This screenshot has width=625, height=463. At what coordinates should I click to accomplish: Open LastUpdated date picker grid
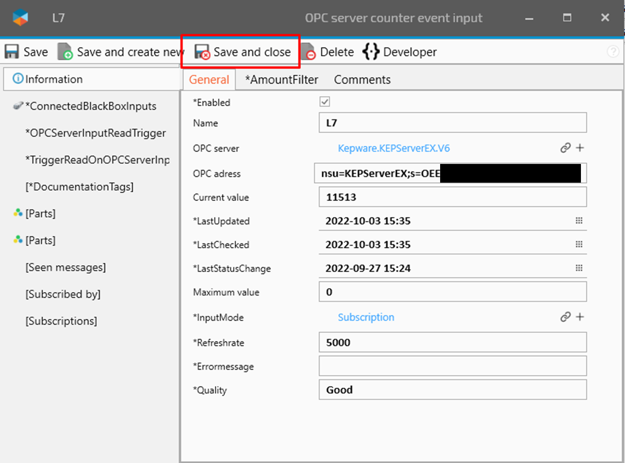(579, 221)
